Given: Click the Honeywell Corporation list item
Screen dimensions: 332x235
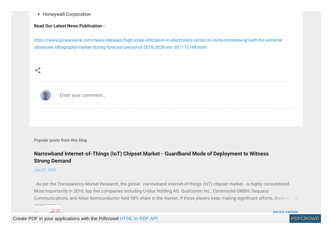Looking at the screenshot, I should pos(67,14).
